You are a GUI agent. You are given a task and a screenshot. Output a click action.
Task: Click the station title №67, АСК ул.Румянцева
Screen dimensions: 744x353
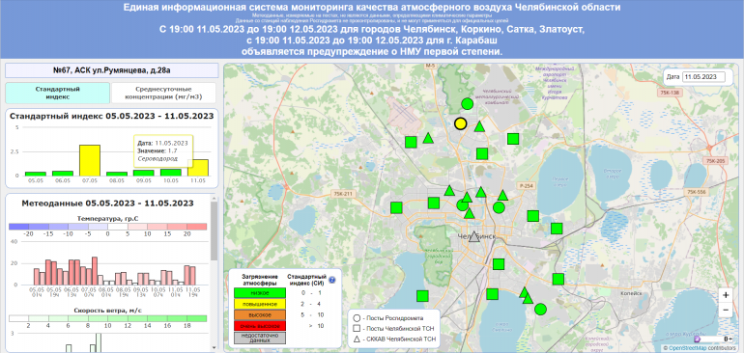point(111,70)
